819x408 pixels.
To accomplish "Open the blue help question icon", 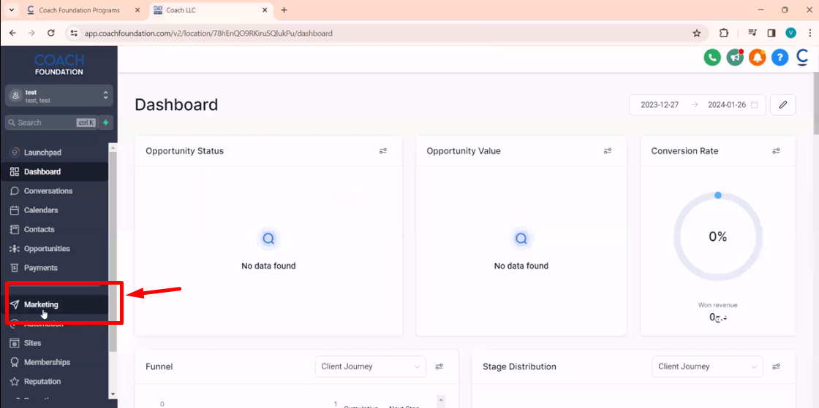I will [x=780, y=58].
